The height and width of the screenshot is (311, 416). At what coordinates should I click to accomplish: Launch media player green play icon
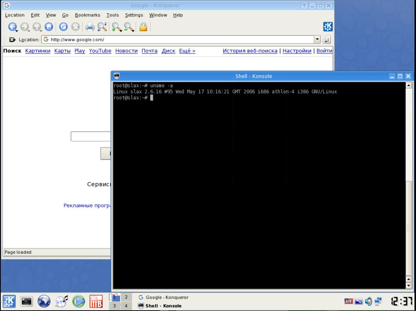[x=79, y=302]
